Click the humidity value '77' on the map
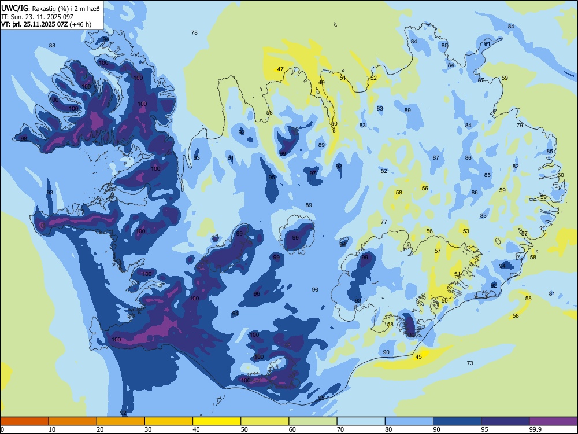Image resolution: width=578 pixels, height=434 pixels. coord(384,222)
